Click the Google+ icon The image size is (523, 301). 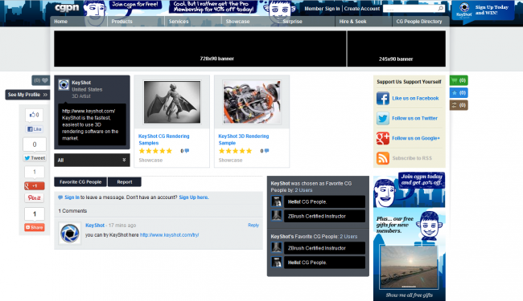pyautogui.click(x=383, y=138)
